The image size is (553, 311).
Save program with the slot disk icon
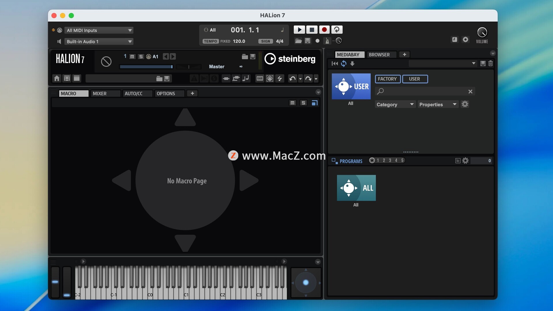pyautogui.click(x=253, y=56)
